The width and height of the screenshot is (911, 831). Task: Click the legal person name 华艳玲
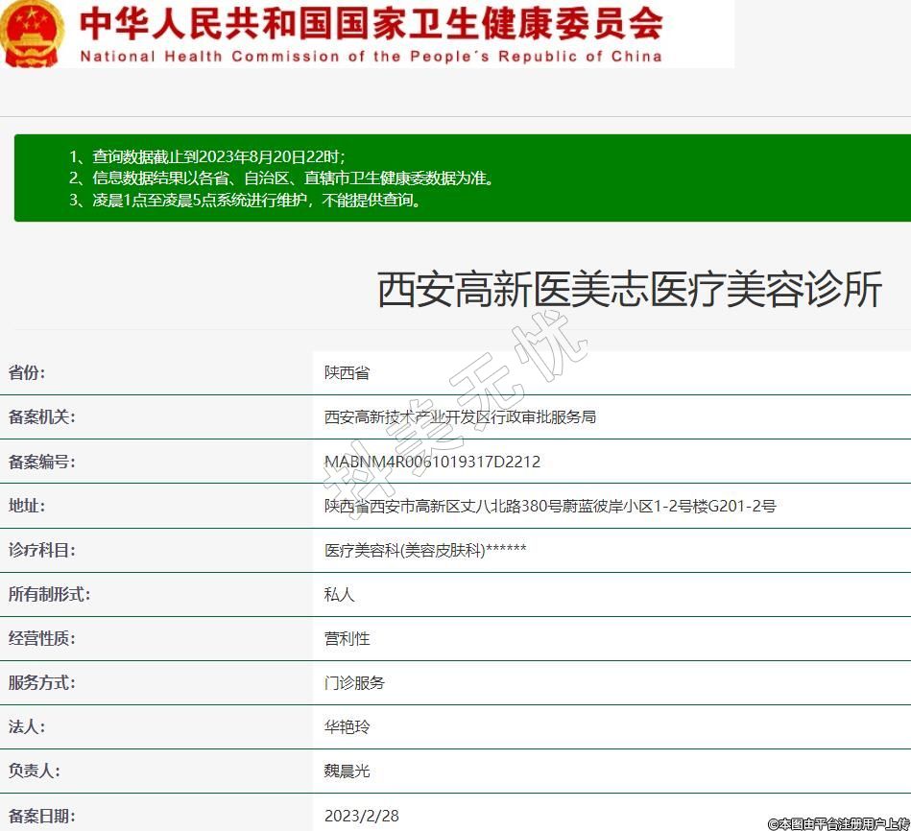point(347,727)
